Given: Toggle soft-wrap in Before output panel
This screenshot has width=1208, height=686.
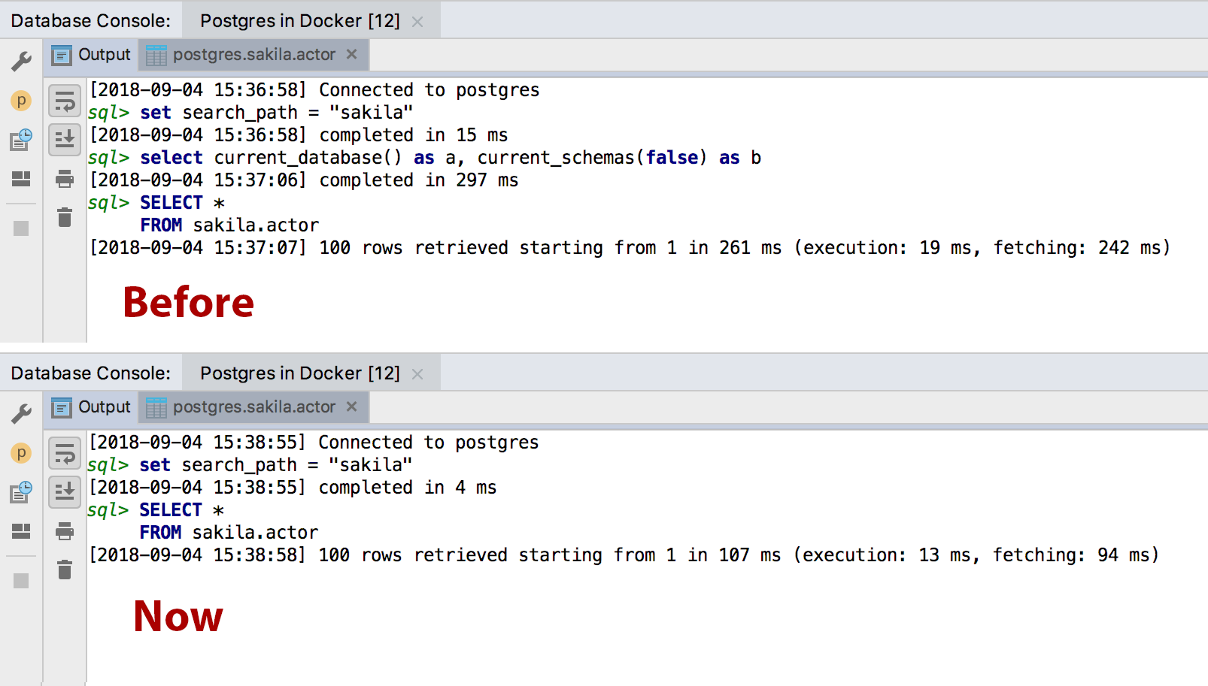Looking at the screenshot, I should [x=65, y=101].
